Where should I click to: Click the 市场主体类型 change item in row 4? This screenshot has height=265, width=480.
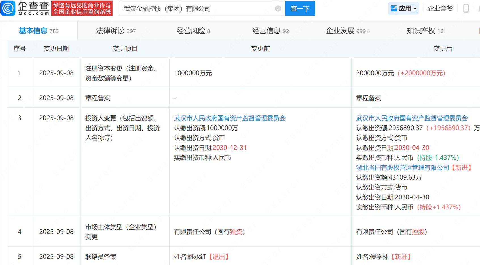tap(122, 232)
